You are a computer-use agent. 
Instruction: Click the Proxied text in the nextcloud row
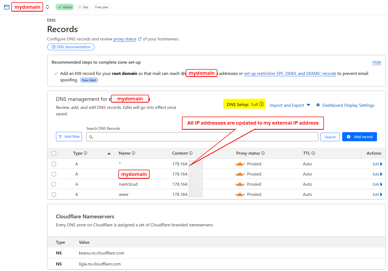point(254,184)
